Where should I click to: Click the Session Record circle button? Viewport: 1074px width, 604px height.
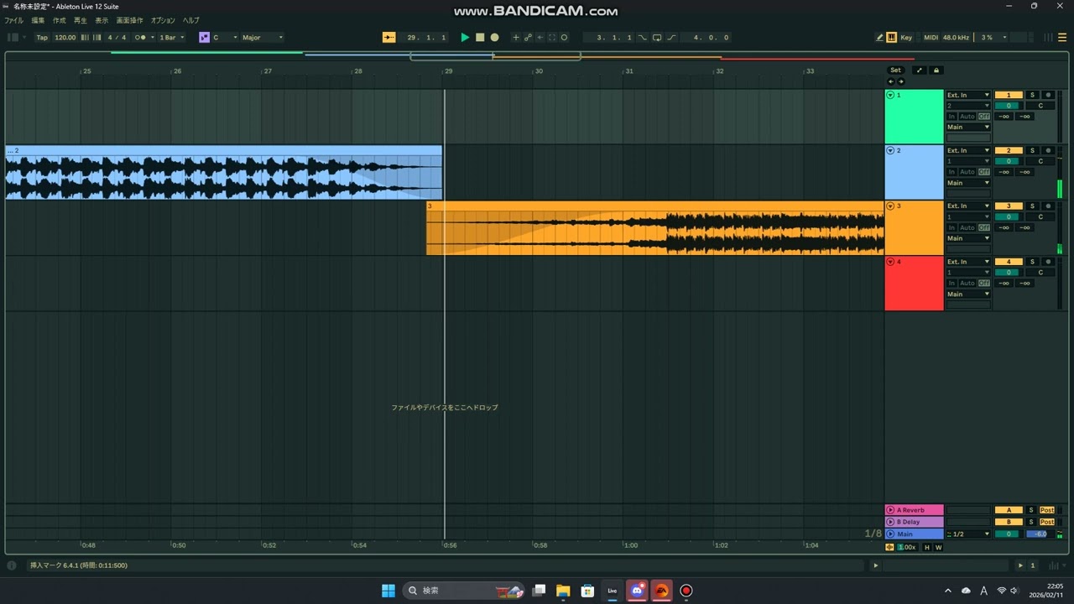(564, 38)
